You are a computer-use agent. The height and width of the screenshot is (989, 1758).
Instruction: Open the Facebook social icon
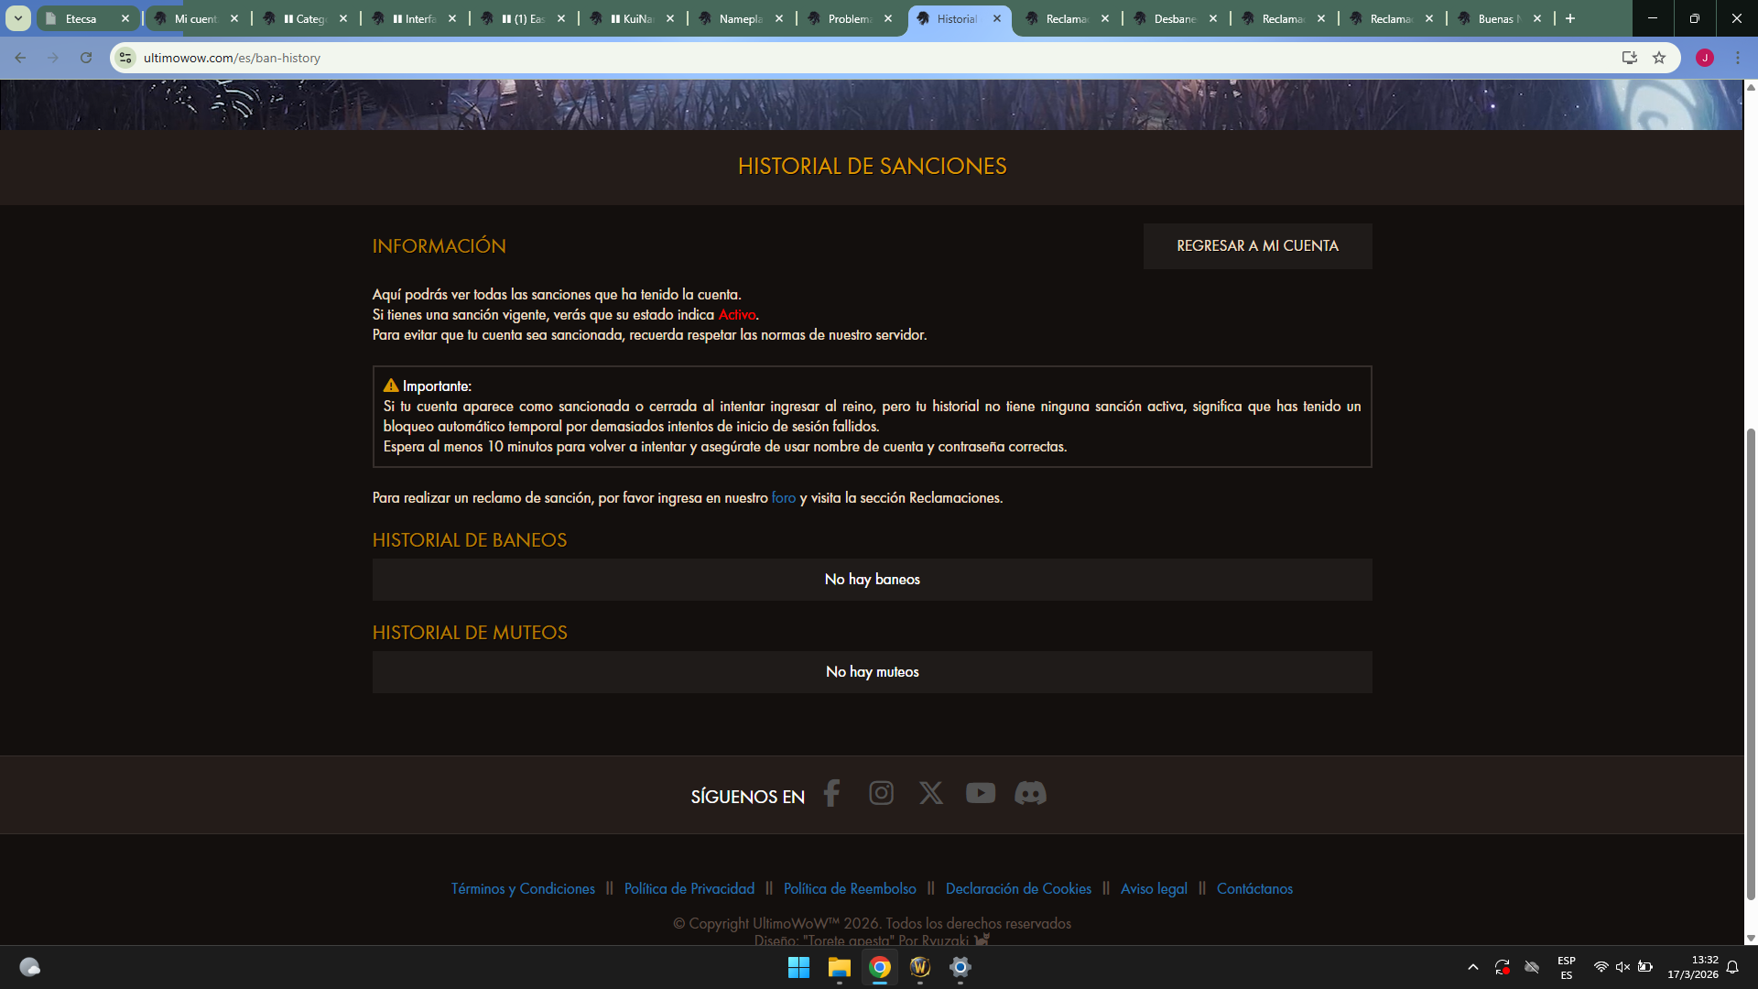tap(831, 793)
